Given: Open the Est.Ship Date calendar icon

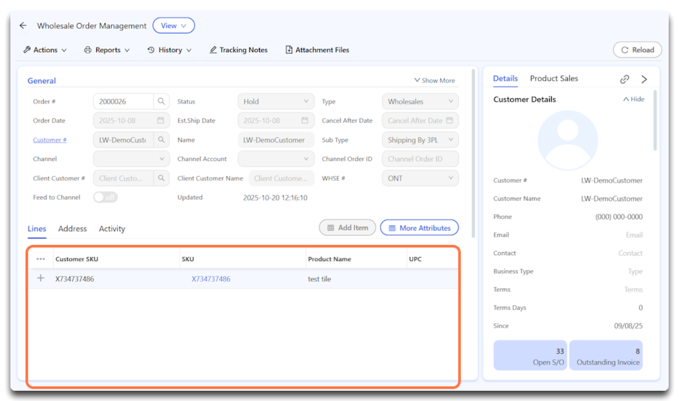Looking at the screenshot, I should point(305,121).
